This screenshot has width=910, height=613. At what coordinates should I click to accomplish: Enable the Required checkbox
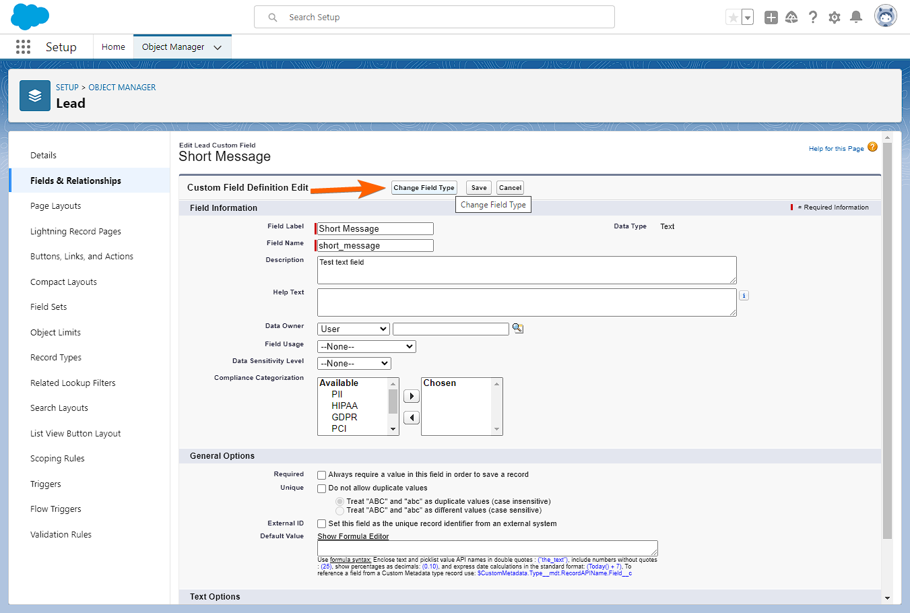click(x=322, y=475)
